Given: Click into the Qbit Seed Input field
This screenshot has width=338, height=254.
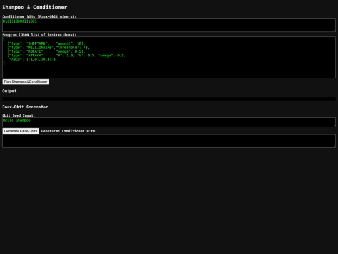Looking at the screenshot, I should pyautogui.click(x=169, y=122).
